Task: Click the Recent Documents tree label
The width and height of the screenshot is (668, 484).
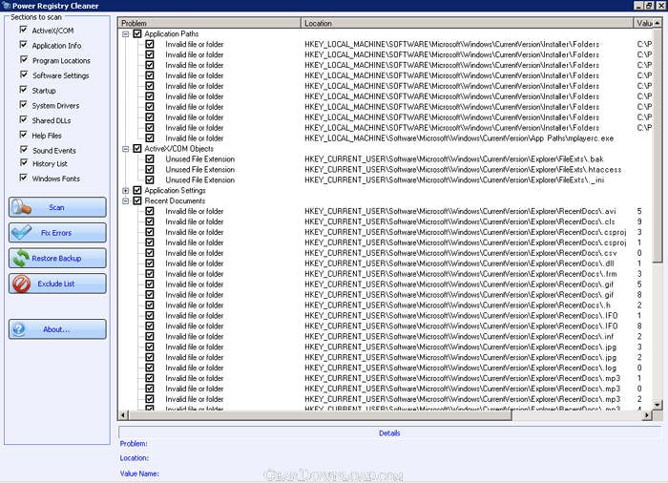Action: (175, 200)
